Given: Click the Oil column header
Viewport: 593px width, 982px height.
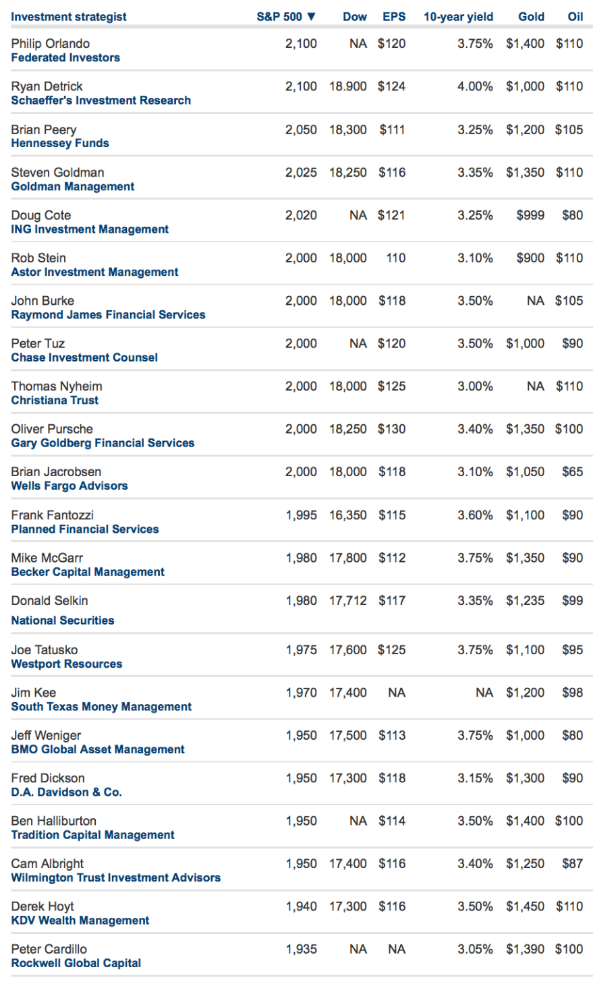Looking at the screenshot, I should (x=575, y=17).
